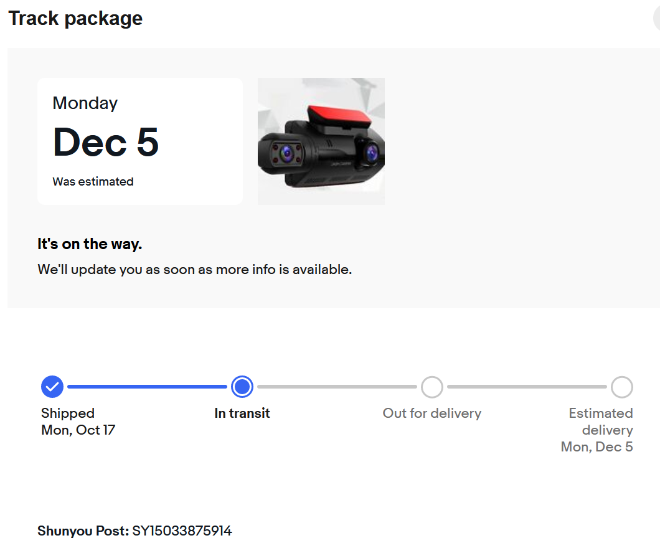Click the partially visible round close button
The image size is (660, 538).
(657, 19)
